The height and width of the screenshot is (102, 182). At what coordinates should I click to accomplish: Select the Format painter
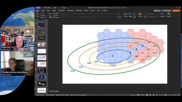43,17
